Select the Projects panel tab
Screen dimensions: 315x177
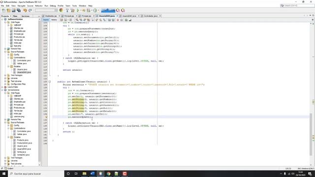(x=5, y=16)
